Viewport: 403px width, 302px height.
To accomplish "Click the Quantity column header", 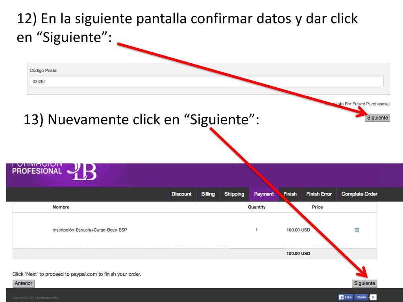I will click(257, 207).
